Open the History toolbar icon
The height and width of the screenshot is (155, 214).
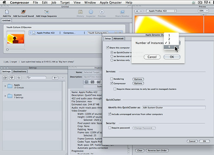[x=80, y=12]
